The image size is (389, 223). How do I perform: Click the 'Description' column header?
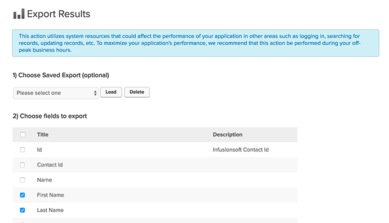(228, 134)
